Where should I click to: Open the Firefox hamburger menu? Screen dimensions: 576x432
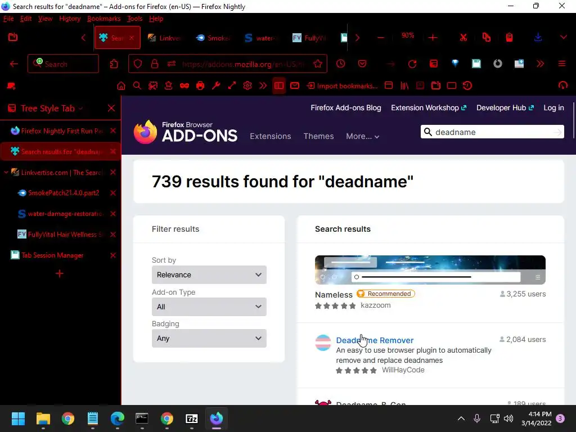(x=562, y=64)
